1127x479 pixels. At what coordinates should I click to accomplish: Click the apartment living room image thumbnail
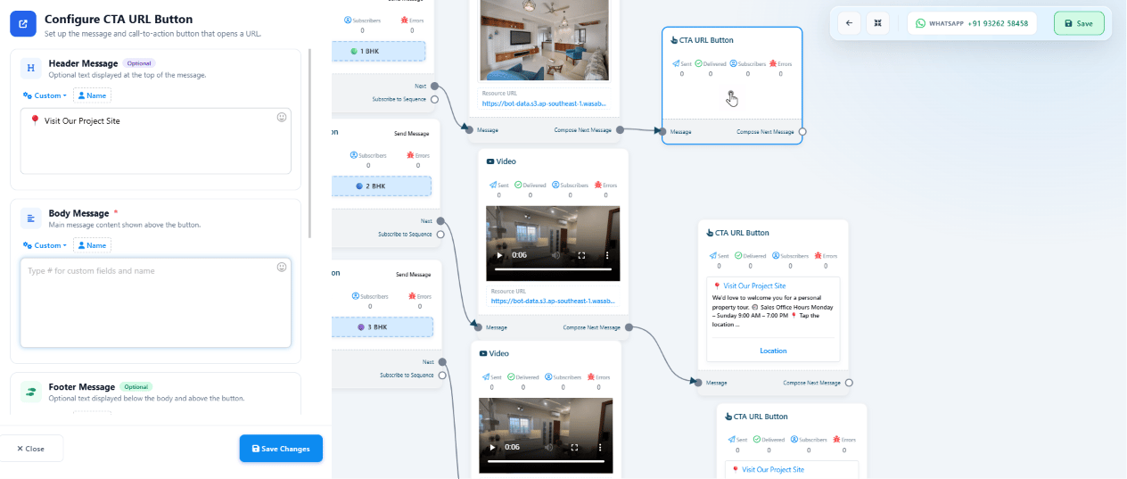[545, 40]
